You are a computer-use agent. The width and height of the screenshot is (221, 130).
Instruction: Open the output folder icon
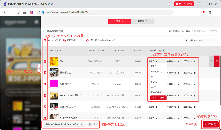(x=95, y=124)
